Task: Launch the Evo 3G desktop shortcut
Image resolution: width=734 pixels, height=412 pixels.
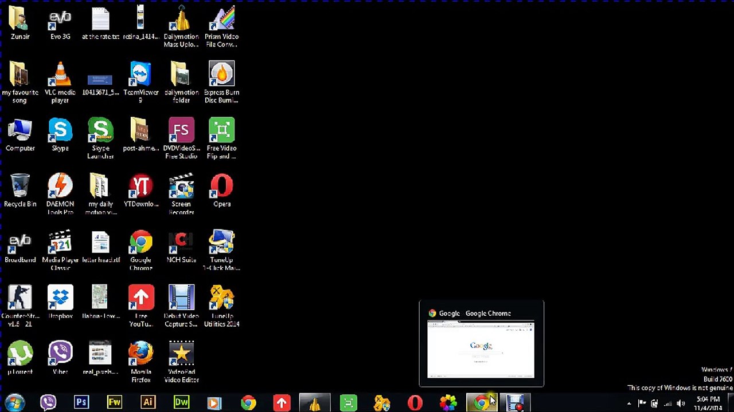Action: pyautogui.click(x=60, y=23)
